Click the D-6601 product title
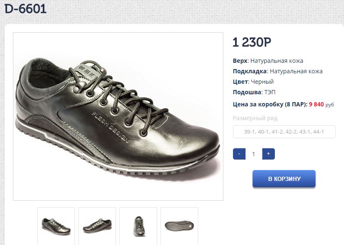 pyautogui.click(x=26, y=9)
